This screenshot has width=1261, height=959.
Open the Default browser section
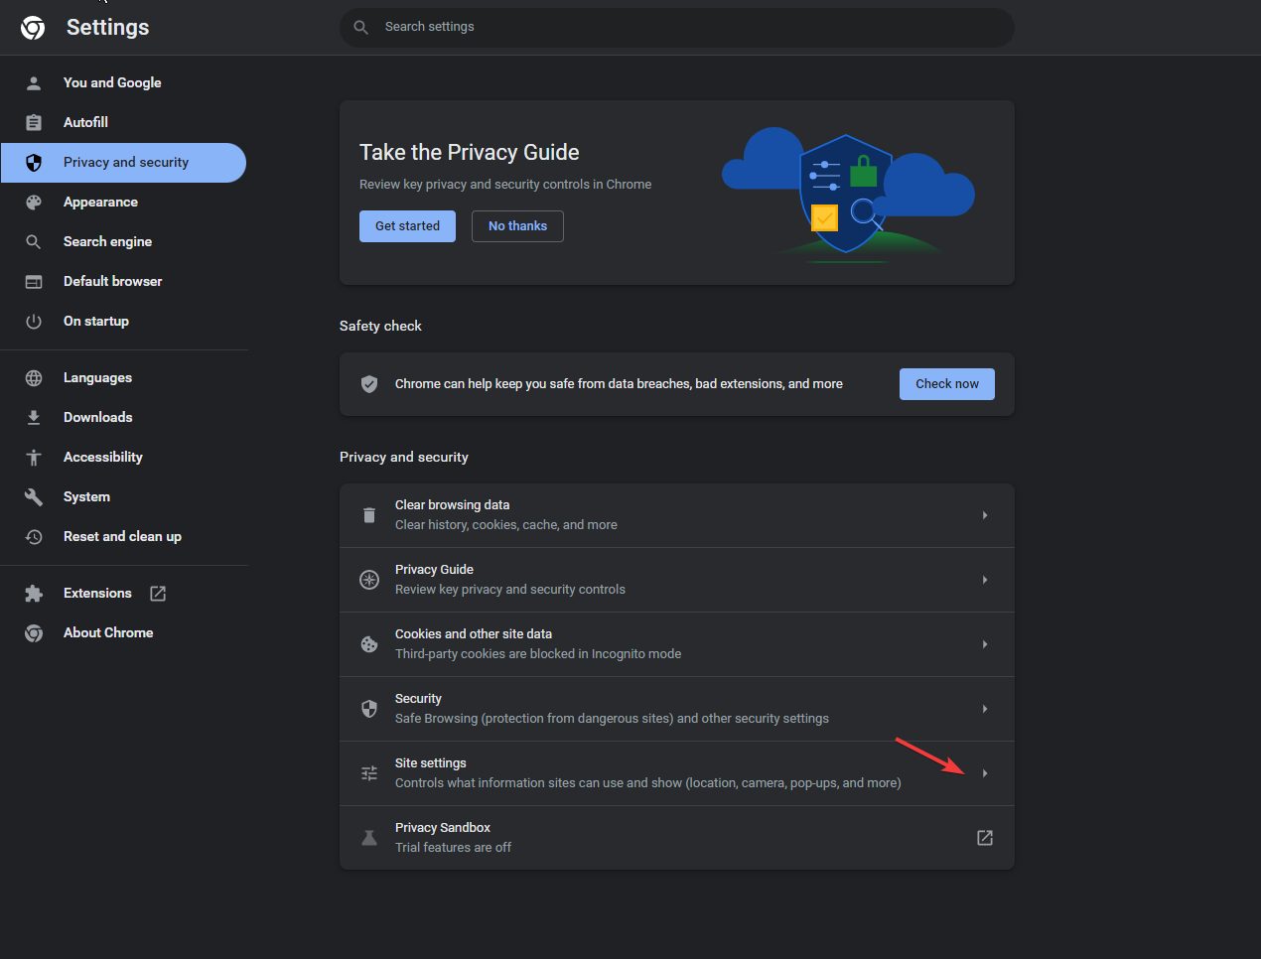pyautogui.click(x=123, y=282)
